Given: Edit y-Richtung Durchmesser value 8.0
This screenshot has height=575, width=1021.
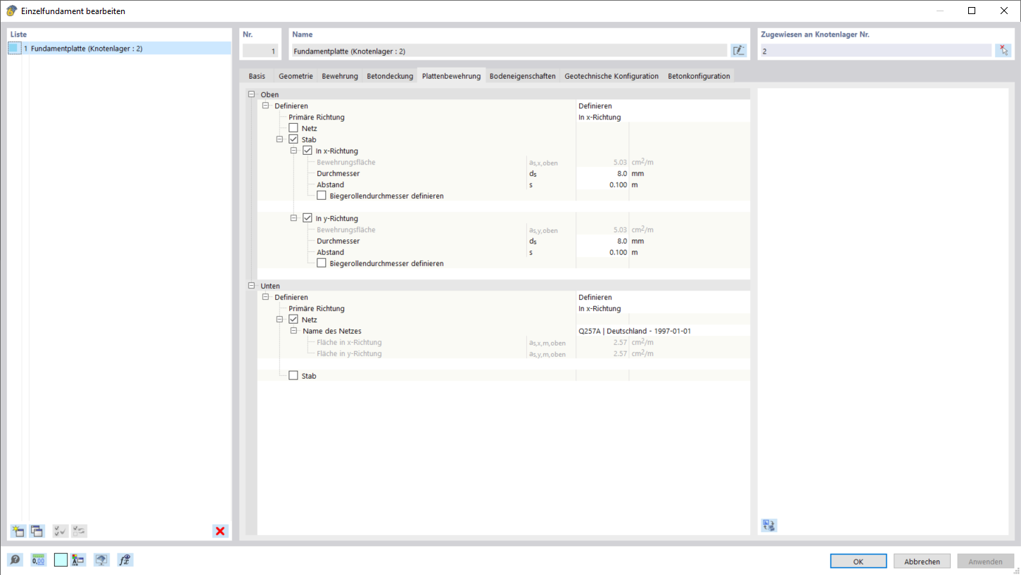Looking at the screenshot, I should (602, 241).
